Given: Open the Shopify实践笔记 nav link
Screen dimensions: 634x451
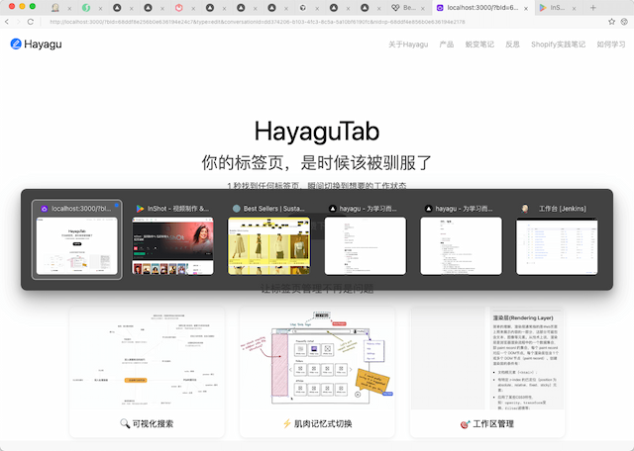Looking at the screenshot, I should 558,45.
